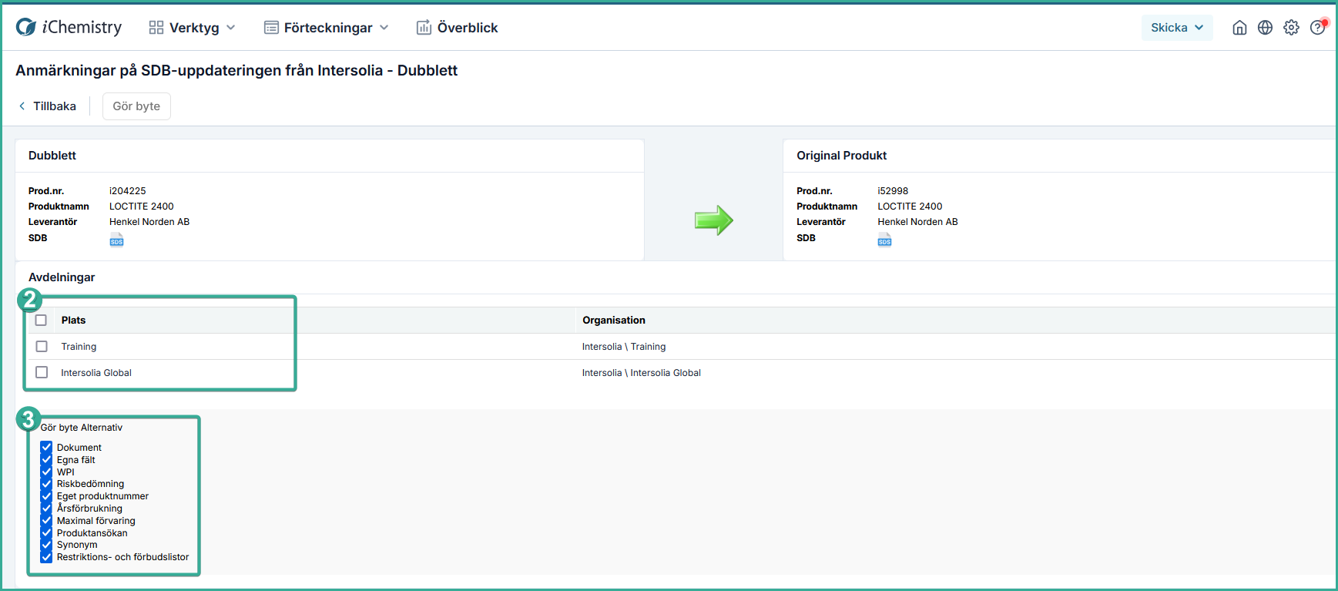Screen dimensions: 1338x591
Task: Open the home icon in header
Action: [1239, 28]
